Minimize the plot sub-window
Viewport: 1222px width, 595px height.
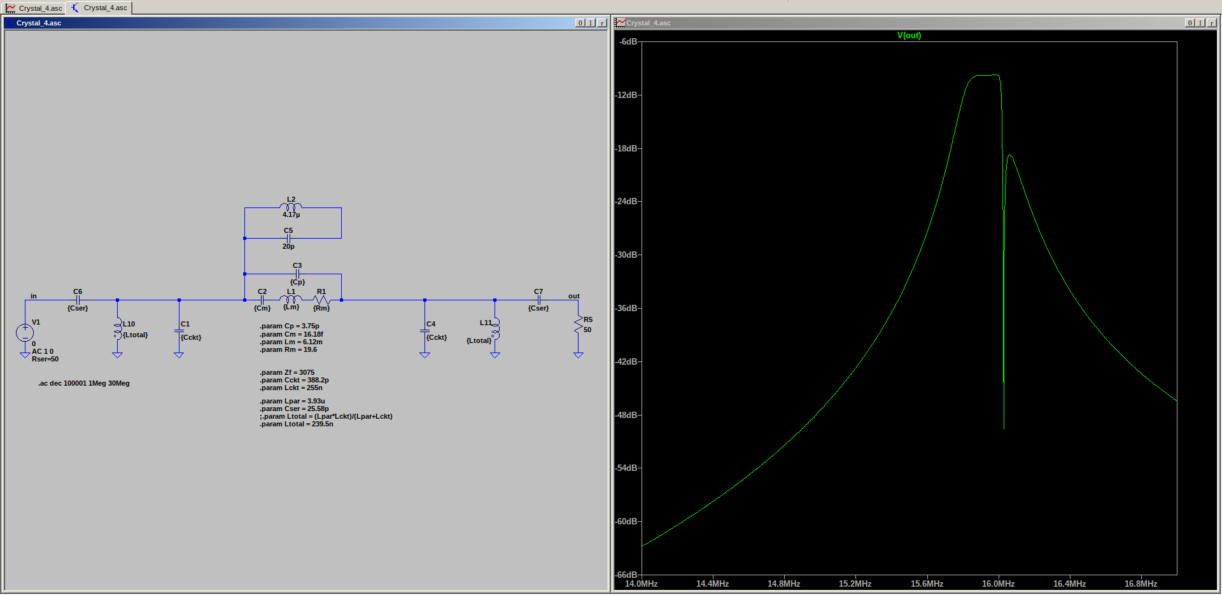pos(1190,23)
